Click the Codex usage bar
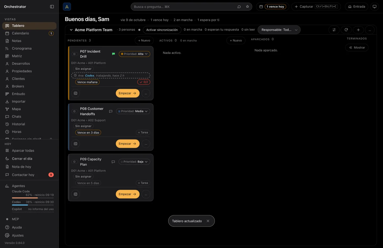Image resolution: width=383 pixels, height=248 pixels. coord(33,205)
